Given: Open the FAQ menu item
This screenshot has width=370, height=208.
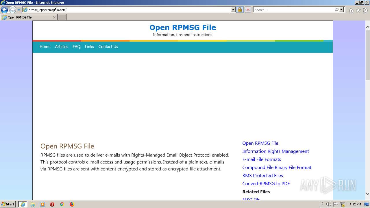Looking at the screenshot, I should click(77, 47).
